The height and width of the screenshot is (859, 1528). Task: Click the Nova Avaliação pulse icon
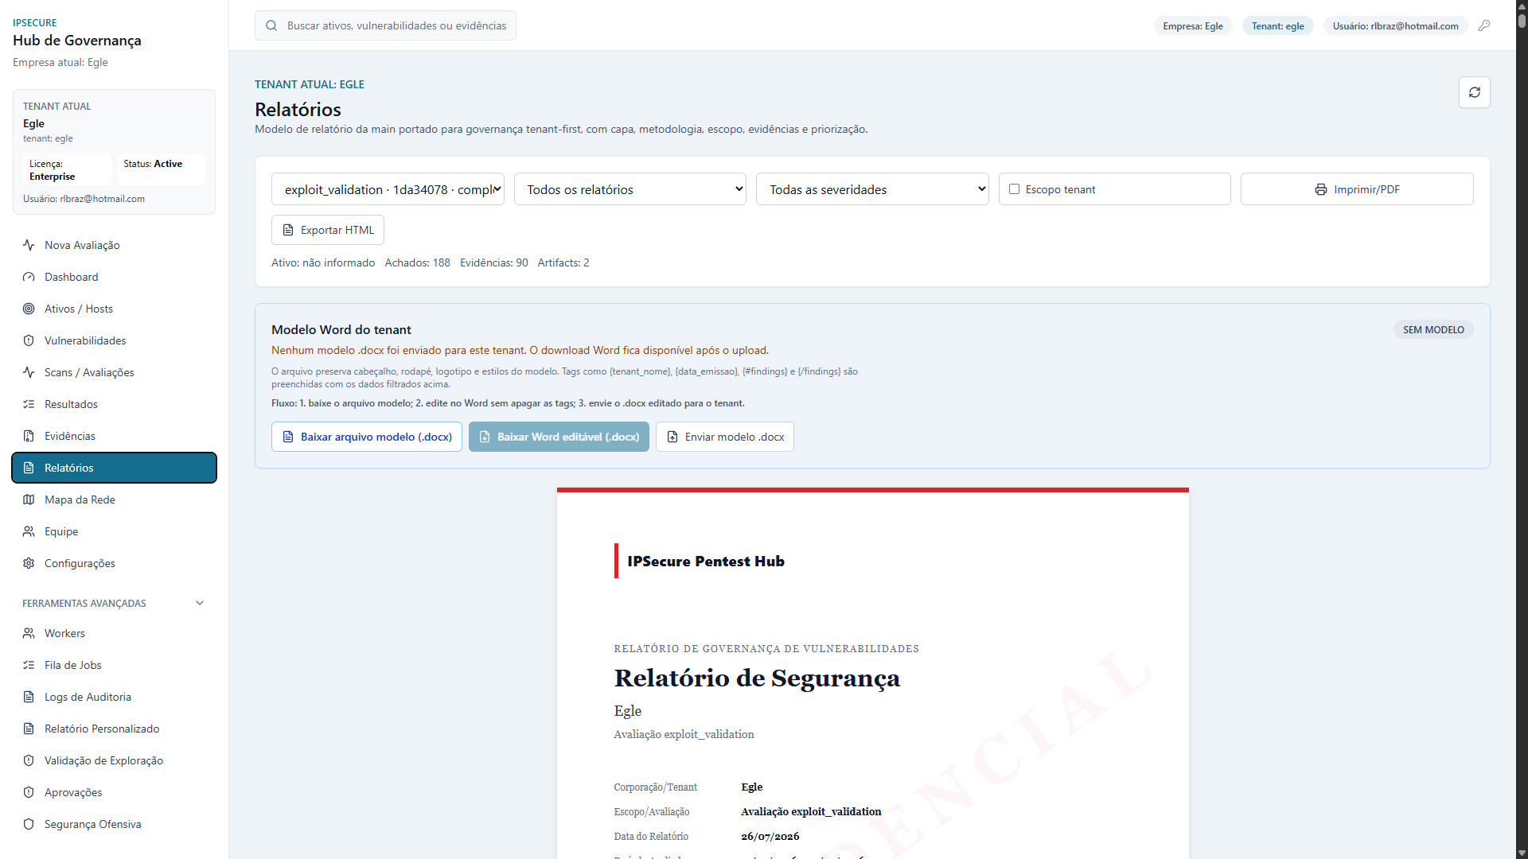[x=29, y=245]
